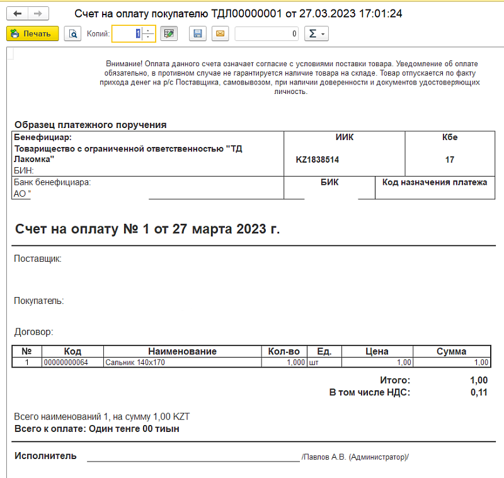Select the Сумма column header cell
The height and width of the screenshot is (478, 504).
[451, 352]
